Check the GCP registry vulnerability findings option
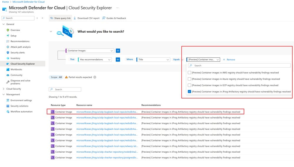 pos(189,85)
